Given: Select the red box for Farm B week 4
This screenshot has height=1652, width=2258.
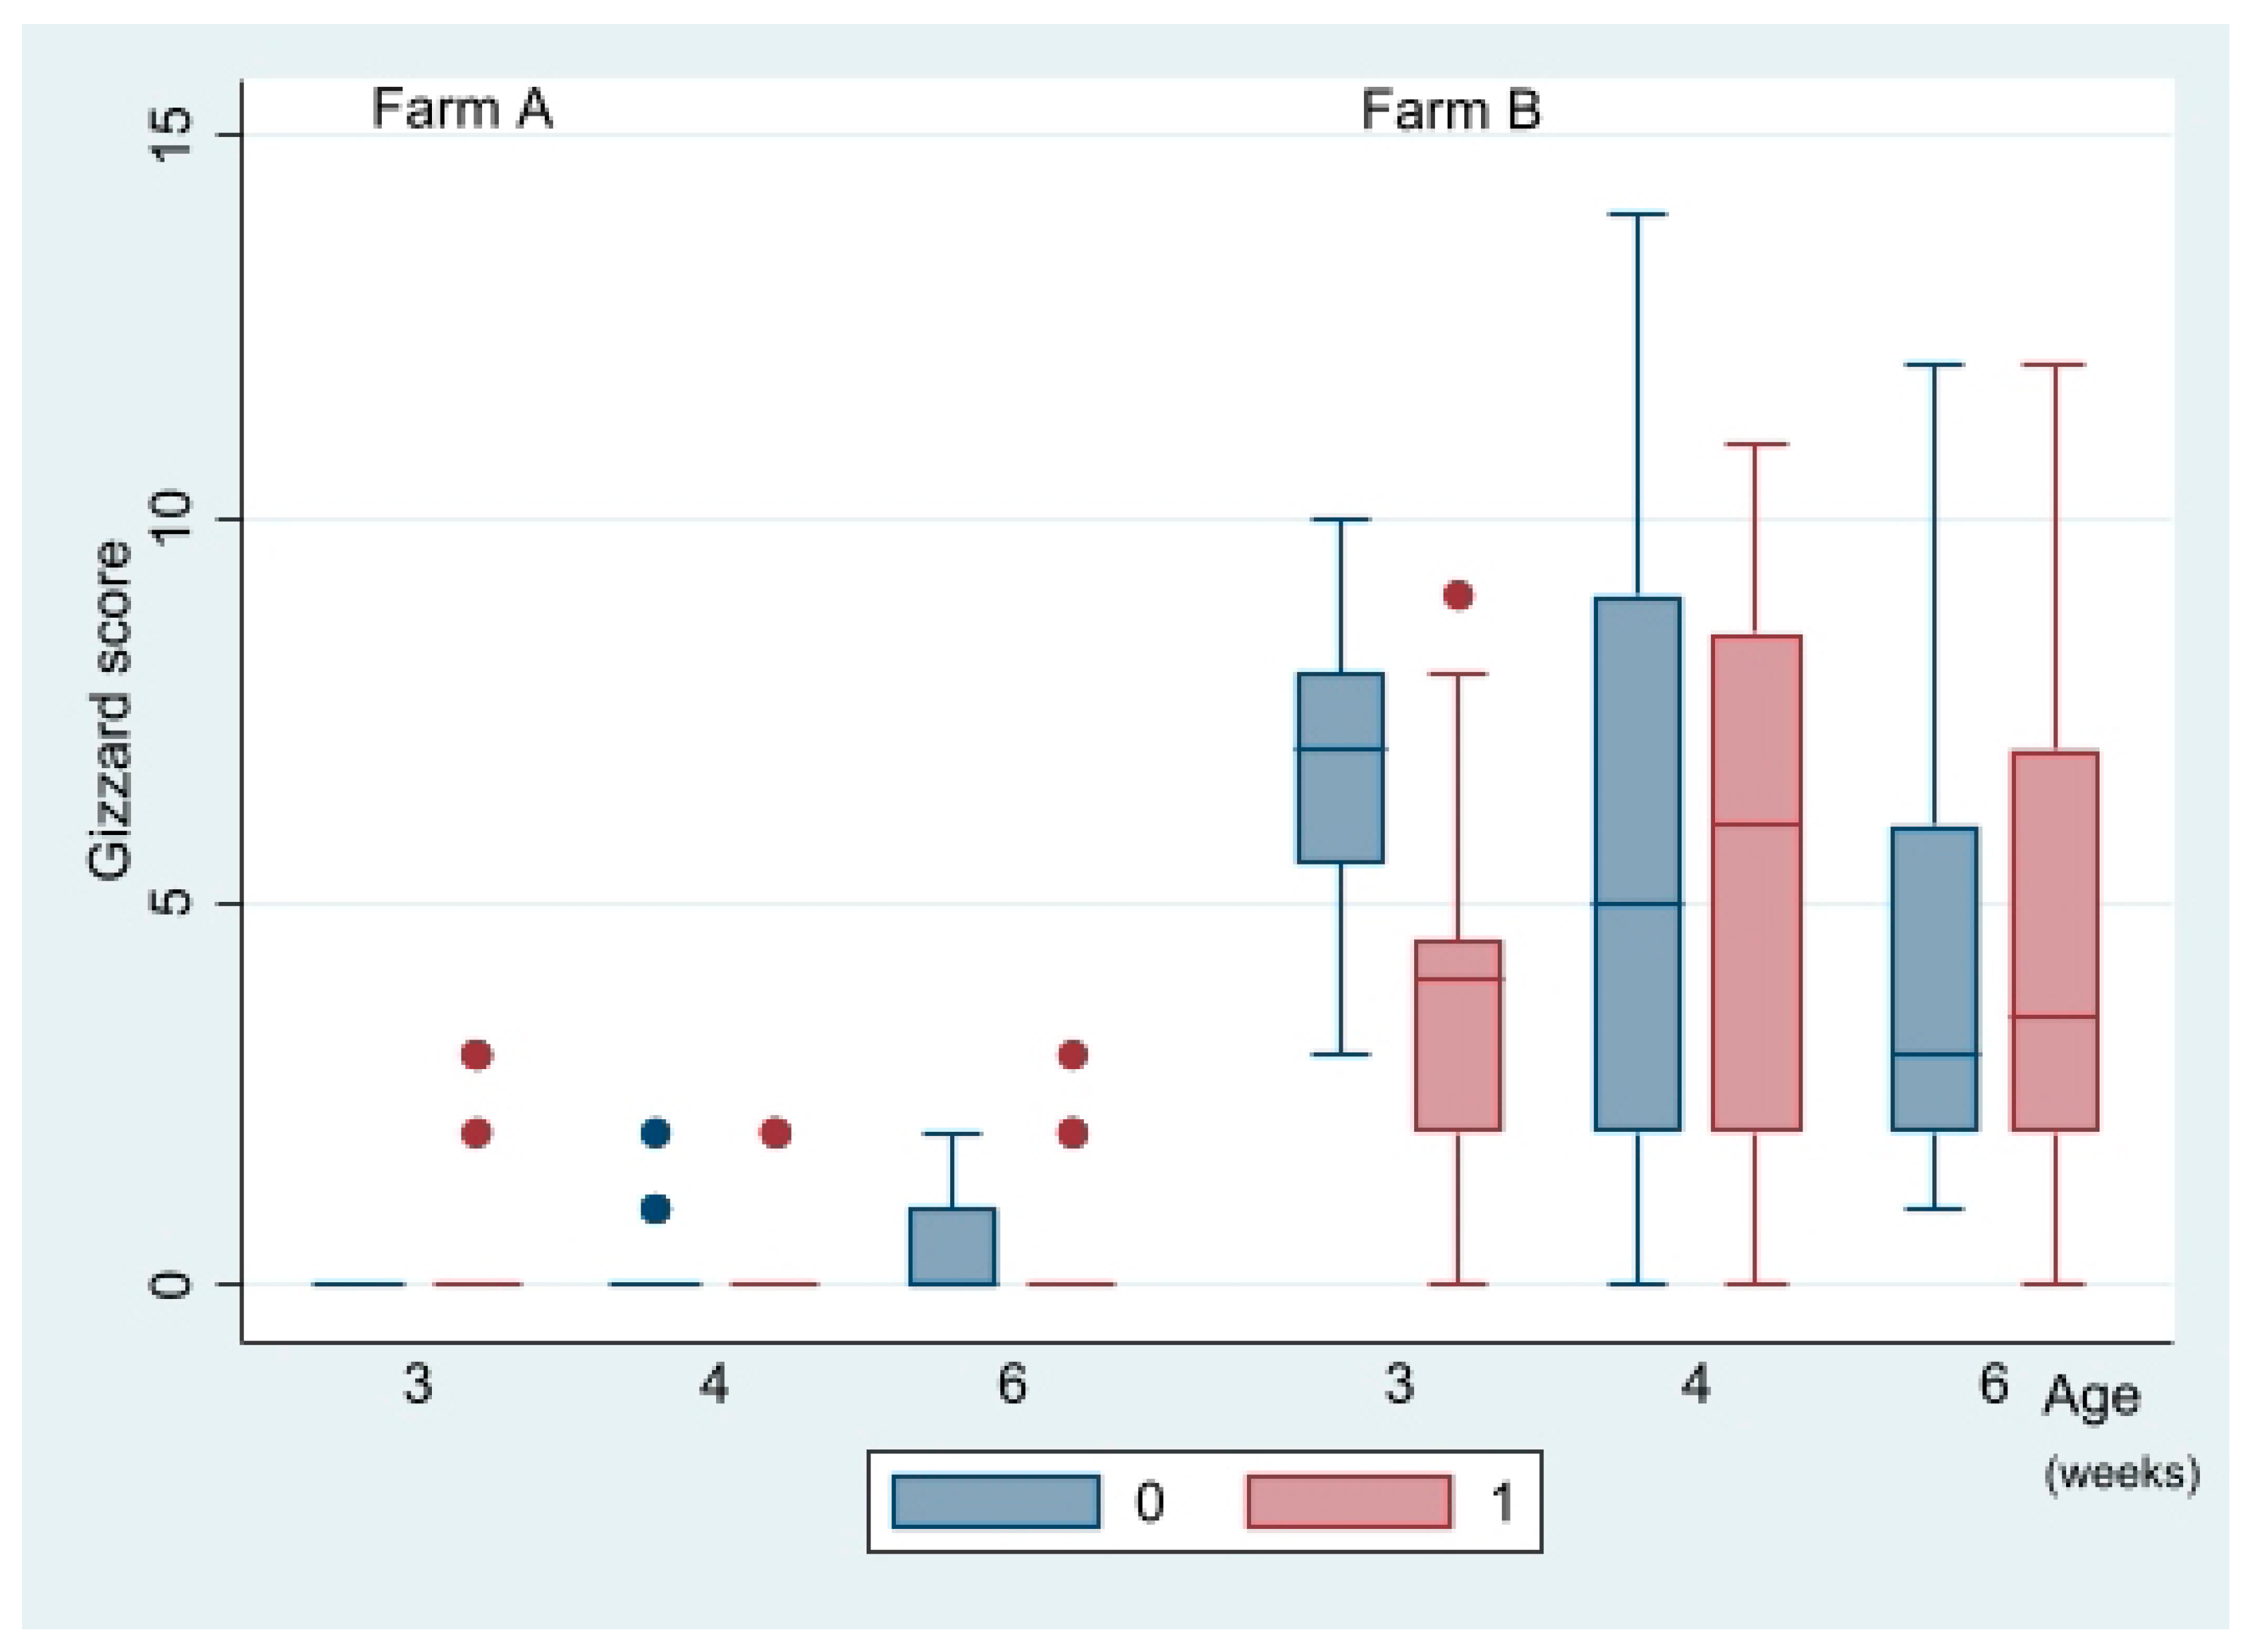Looking at the screenshot, I should click(x=1756, y=883).
